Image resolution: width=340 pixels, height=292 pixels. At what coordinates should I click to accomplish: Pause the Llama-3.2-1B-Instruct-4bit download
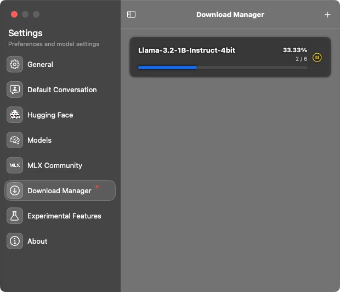(x=317, y=58)
